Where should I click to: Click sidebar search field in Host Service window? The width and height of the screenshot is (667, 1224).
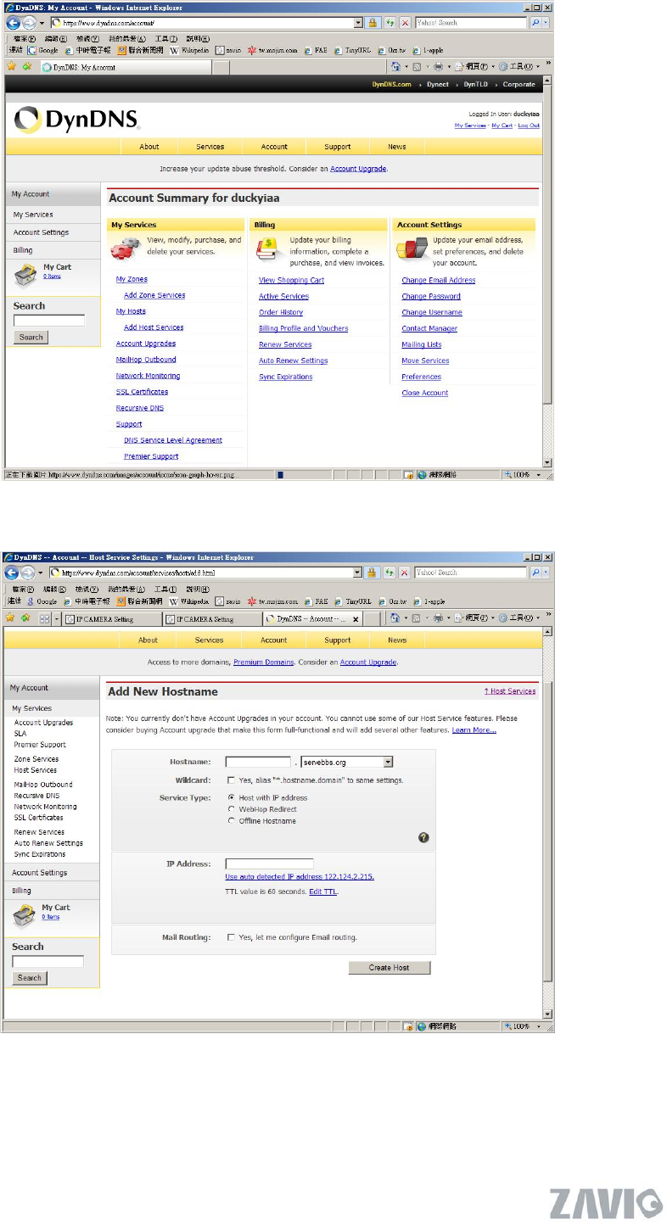tap(48, 962)
